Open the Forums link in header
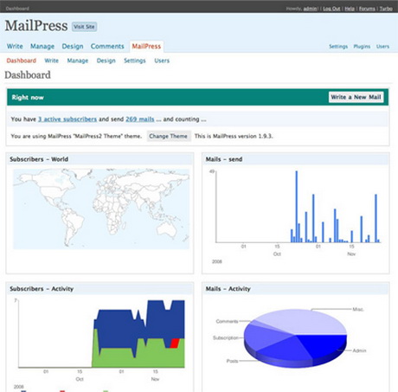 (367, 9)
